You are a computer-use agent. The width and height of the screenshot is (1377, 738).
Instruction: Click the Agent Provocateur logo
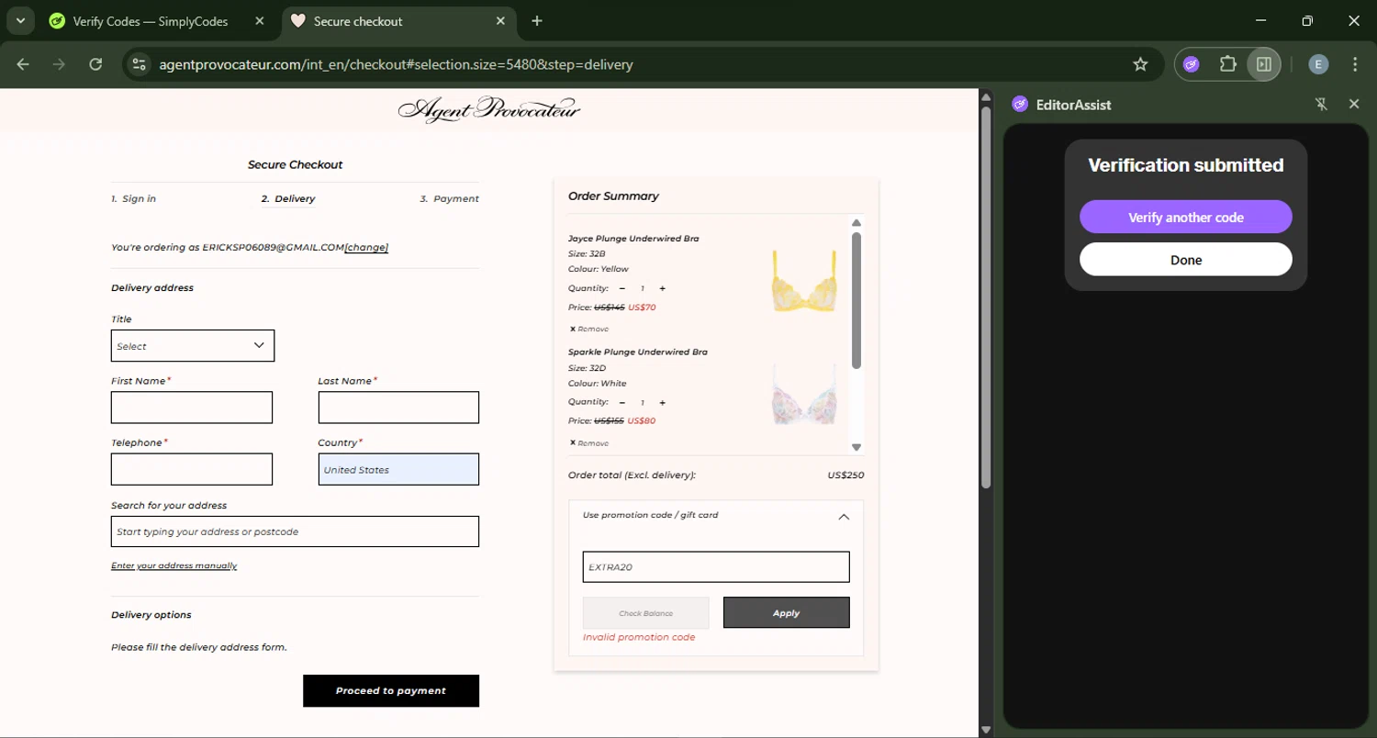[x=489, y=110]
